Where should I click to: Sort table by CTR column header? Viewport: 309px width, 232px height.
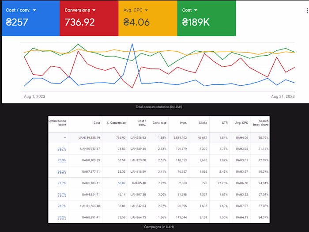point(225,123)
